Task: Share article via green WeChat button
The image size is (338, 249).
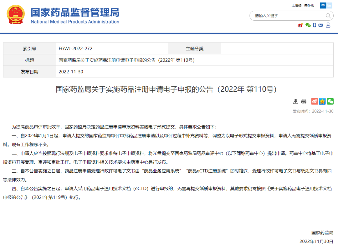Action: [330, 101]
